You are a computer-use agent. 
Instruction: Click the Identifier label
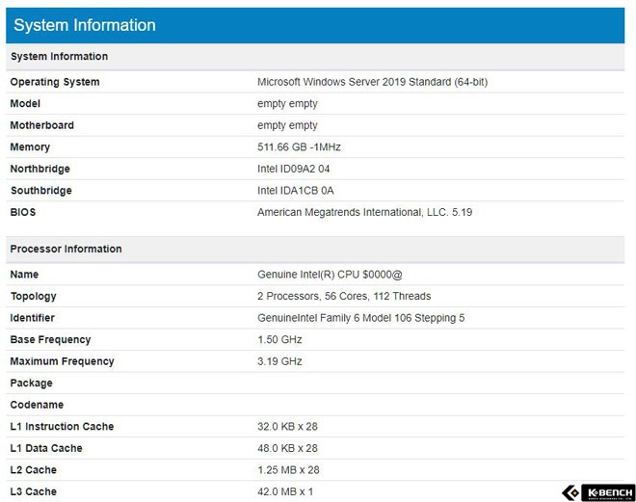[x=32, y=318]
